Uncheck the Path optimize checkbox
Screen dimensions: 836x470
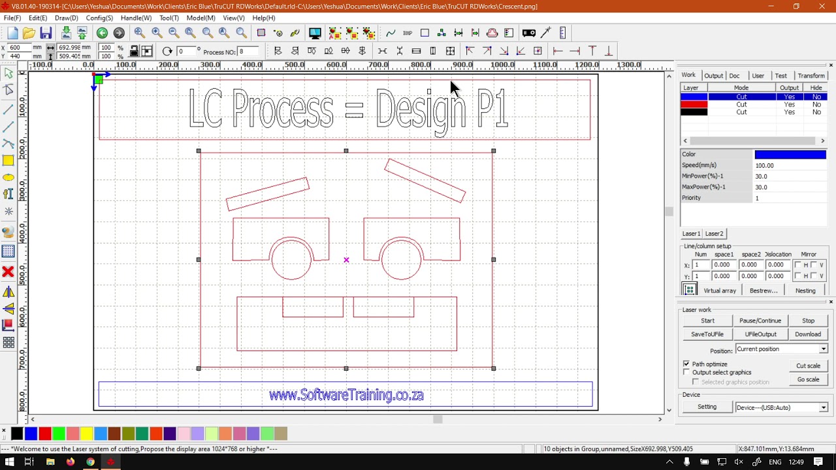[686, 364]
